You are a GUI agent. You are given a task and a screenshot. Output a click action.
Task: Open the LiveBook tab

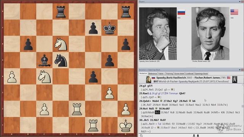coord(189,73)
